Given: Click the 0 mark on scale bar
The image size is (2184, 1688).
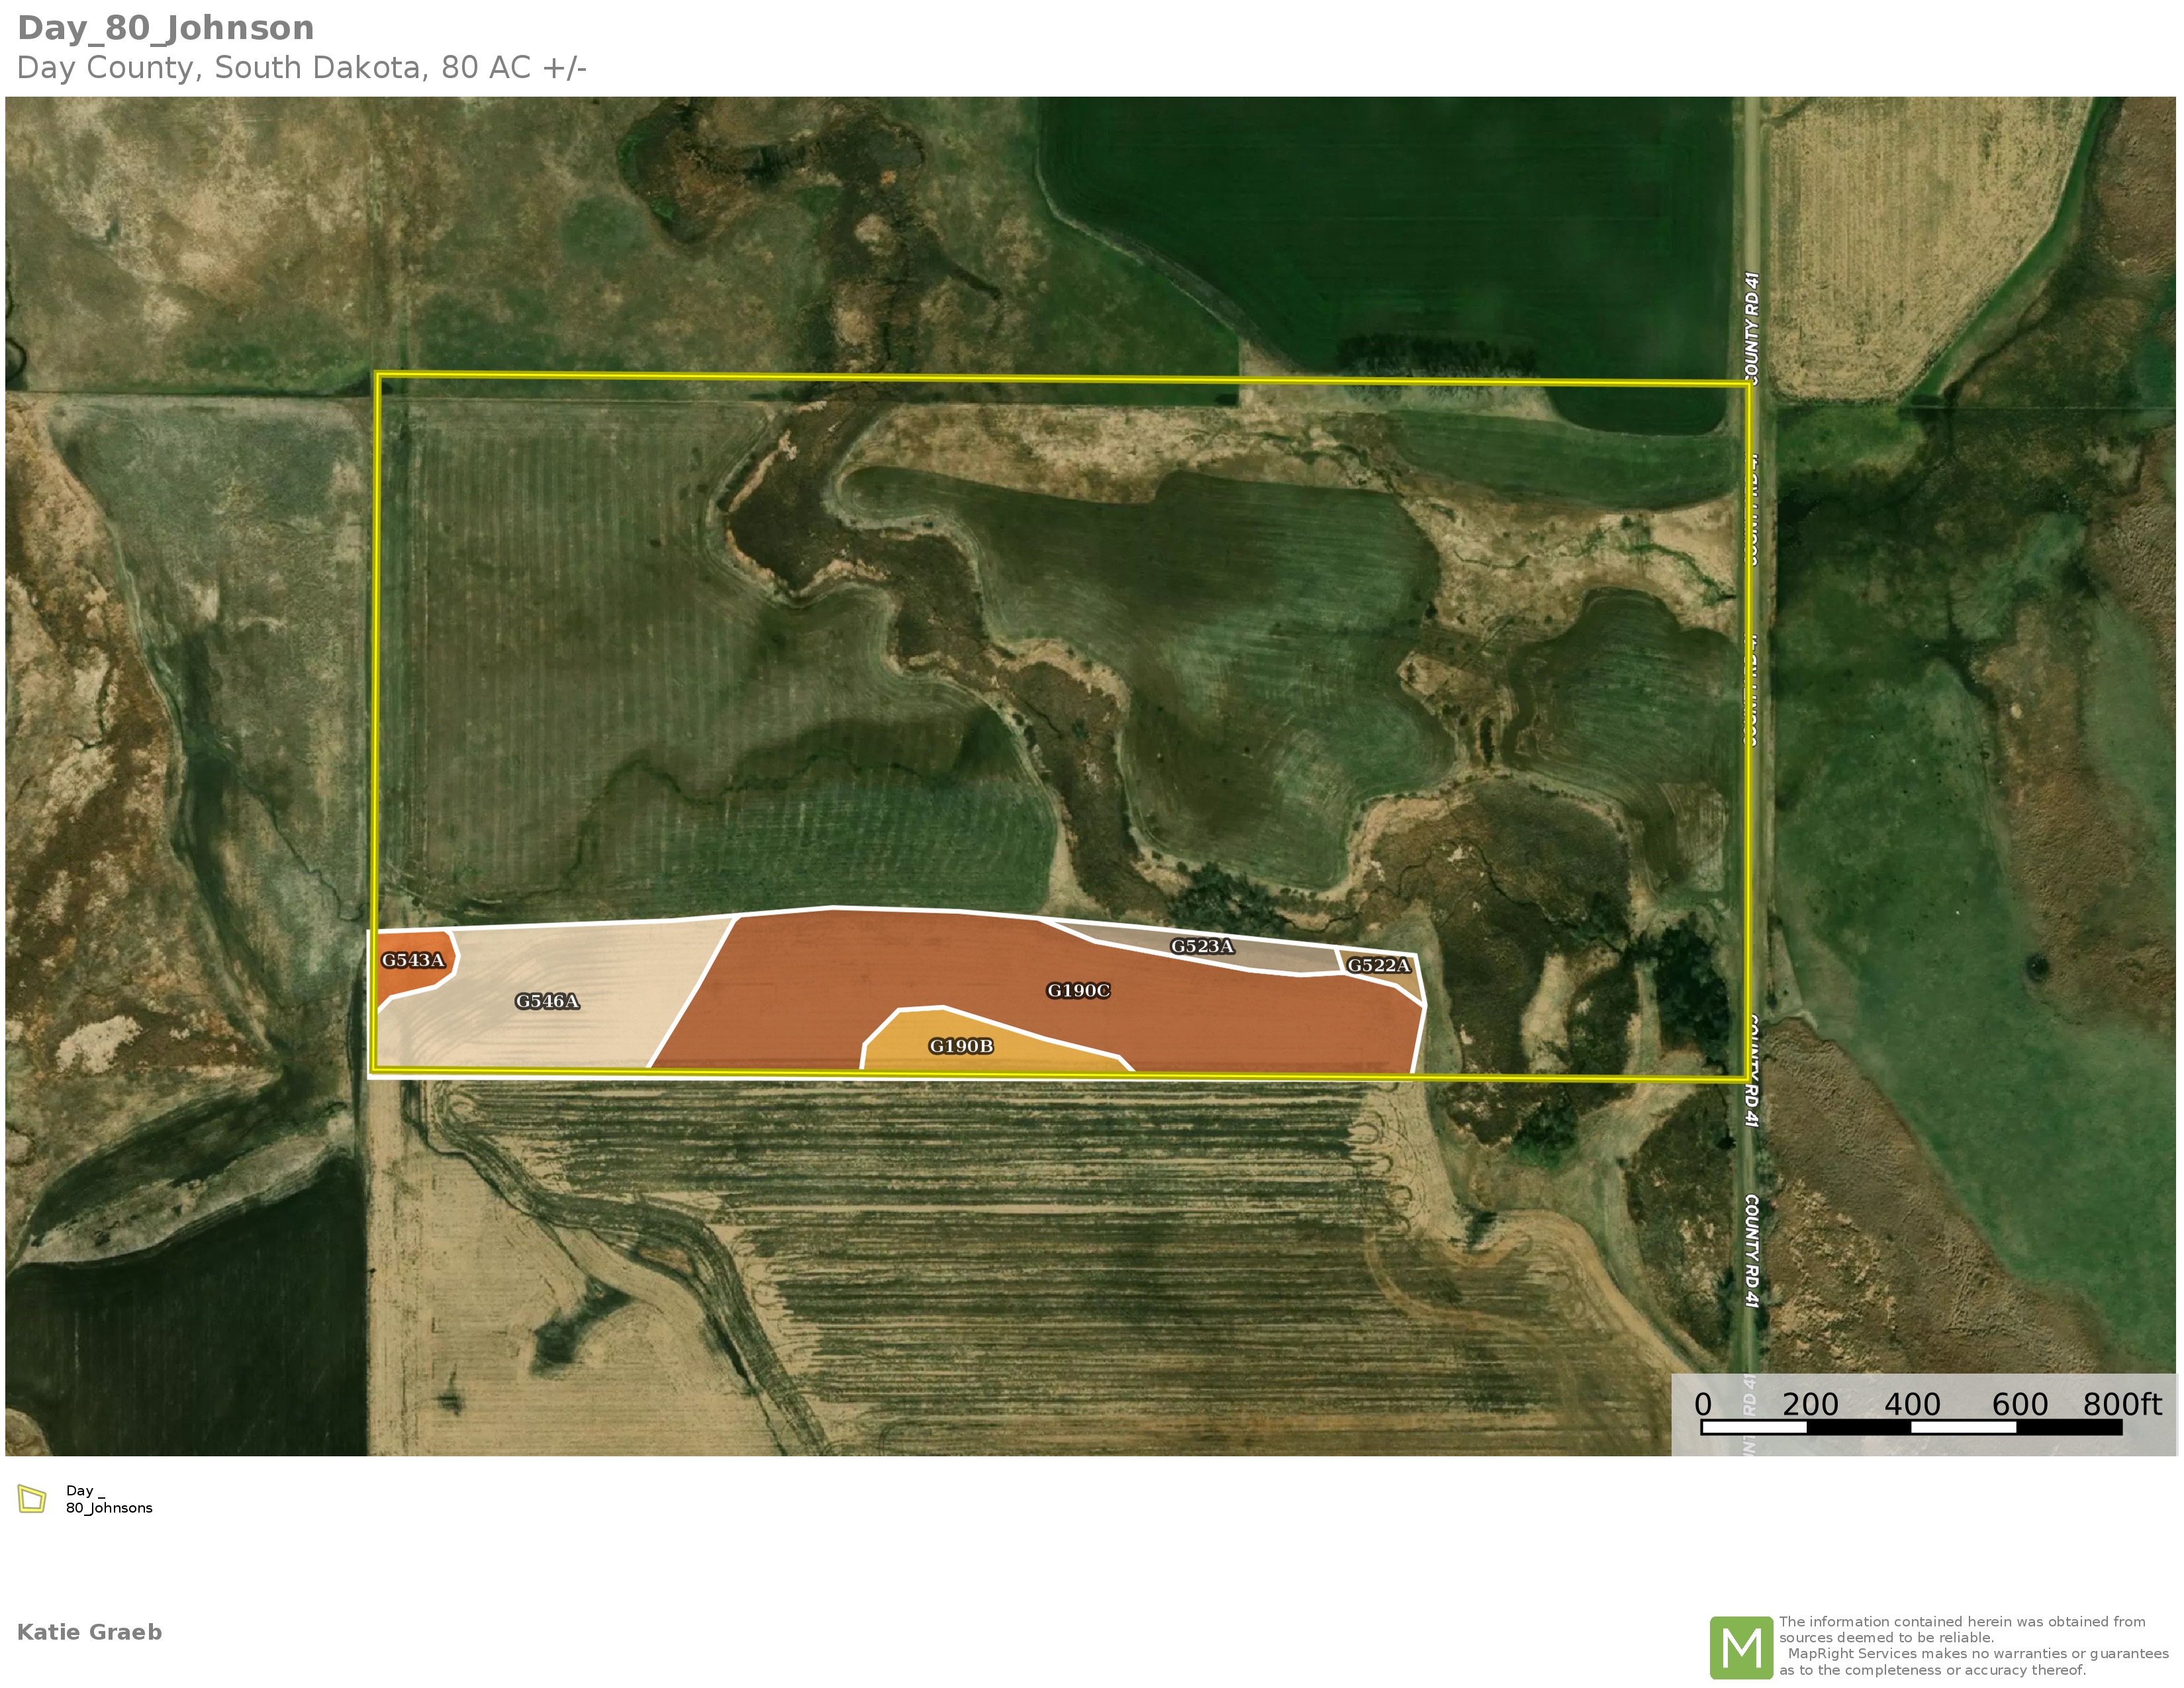Looking at the screenshot, I should 1703,1404.
